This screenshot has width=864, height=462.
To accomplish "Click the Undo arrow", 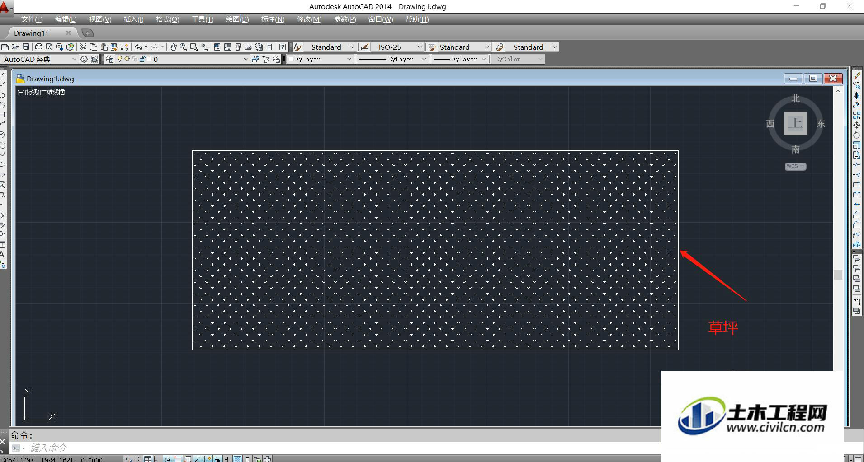I will [x=138, y=47].
